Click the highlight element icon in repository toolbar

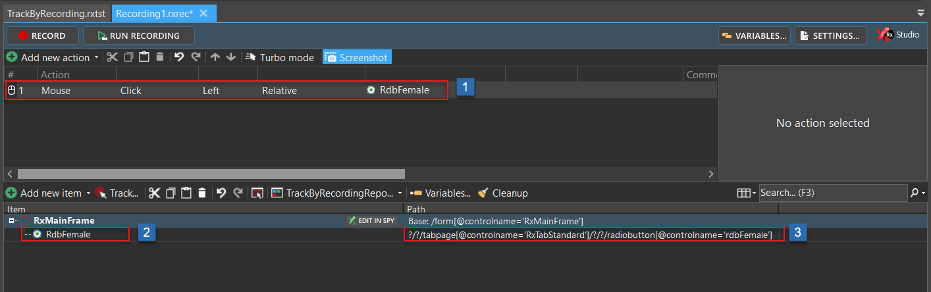pos(257,193)
